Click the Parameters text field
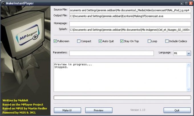 (x=112, y=53)
